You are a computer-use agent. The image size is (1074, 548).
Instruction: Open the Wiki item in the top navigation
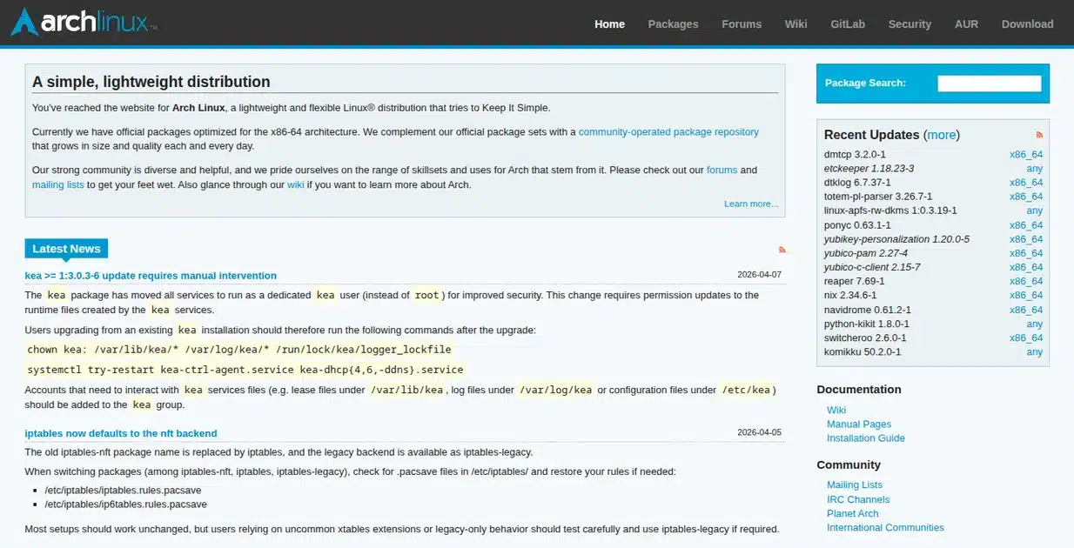point(795,24)
